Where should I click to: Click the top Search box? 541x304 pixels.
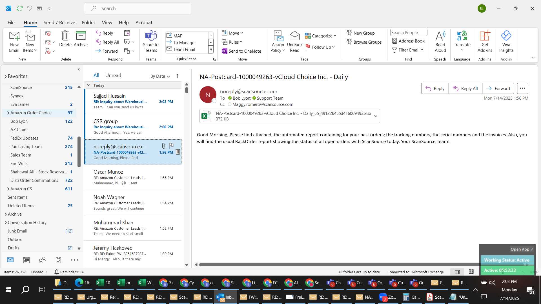[x=138, y=8]
